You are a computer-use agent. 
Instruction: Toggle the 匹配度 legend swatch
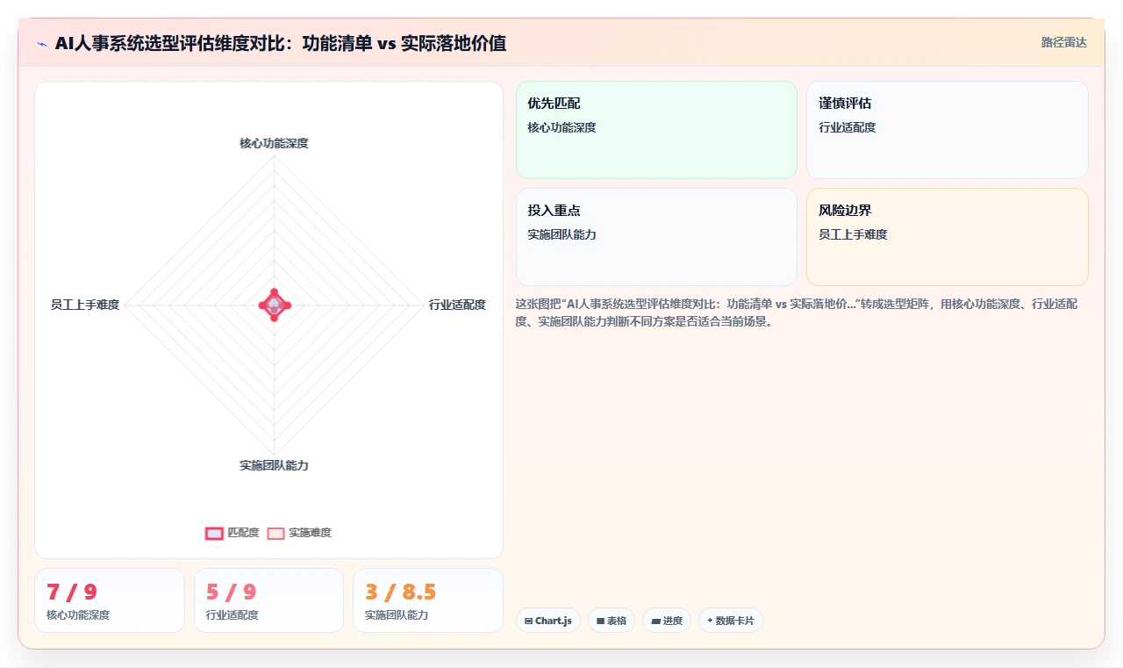[215, 533]
